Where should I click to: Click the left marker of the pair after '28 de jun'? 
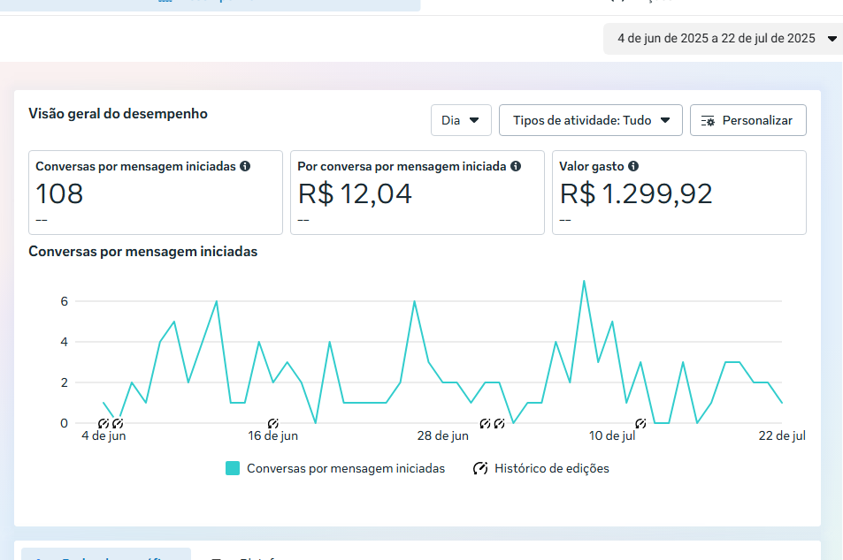tap(485, 424)
